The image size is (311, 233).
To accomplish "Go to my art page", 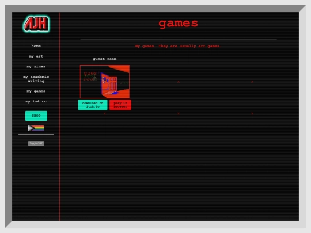I will pyautogui.click(x=36, y=56).
